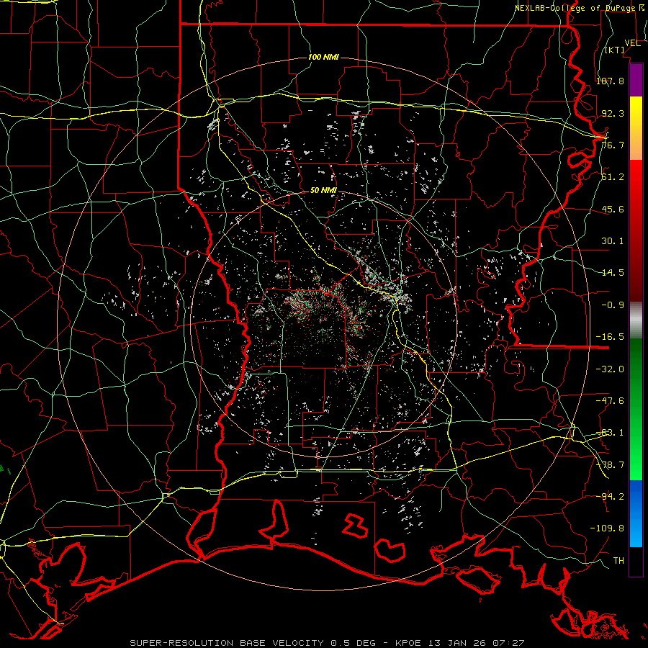This screenshot has height=648, width=648.
Task: Click the 92.3 velocity legend value
Action: [613, 113]
